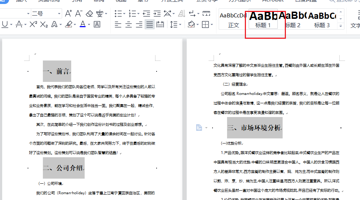Screen dimensions: 360x200
Task: Click the increase indent icon
Action: coord(157,14)
